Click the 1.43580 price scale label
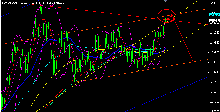The image size is (220, 112). [x=214, y=3]
